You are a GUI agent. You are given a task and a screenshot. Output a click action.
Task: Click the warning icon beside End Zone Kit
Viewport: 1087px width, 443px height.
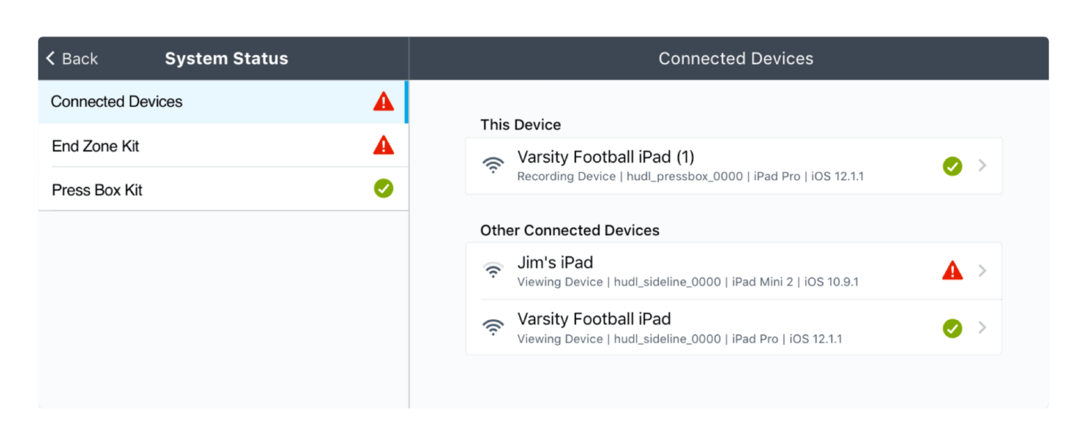(383, 145)
